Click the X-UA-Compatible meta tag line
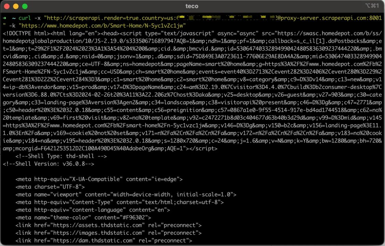 [99, 179]
